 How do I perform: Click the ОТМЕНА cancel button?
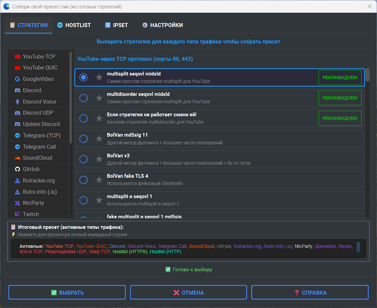pos(188,293)
